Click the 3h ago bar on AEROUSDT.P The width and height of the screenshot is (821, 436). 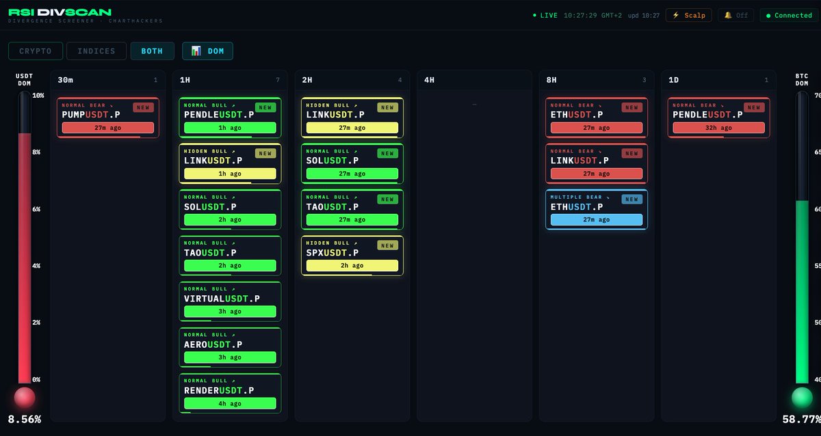[x=230, y=357]
